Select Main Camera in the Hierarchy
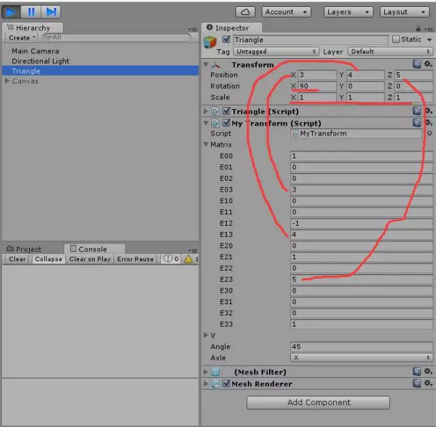The image size is (436, 427). pyautogui.click(x=35, y=51)
